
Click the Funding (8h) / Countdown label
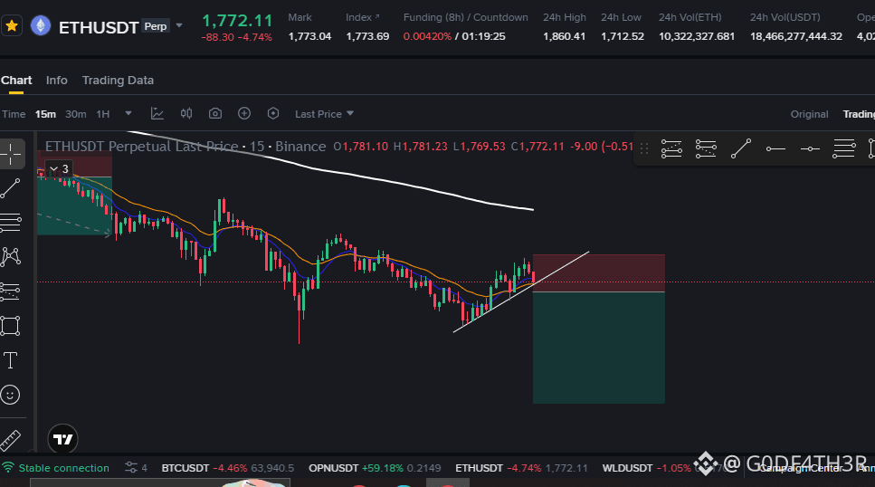465,17
